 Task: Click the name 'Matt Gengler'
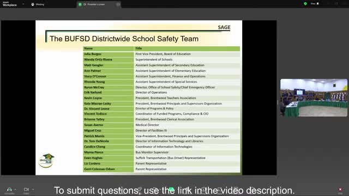pyautogui.click(x=94, y=65)
